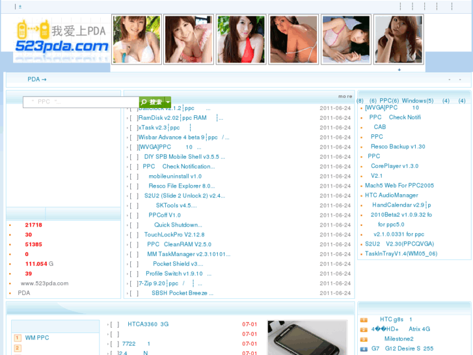Open HandCalendar v2.9 link

pyautogui.click(x=401, y=205)
